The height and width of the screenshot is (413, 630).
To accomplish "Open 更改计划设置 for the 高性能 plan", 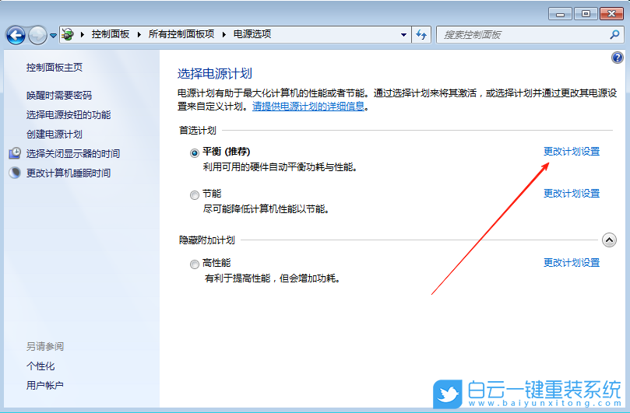I will 572,262.
